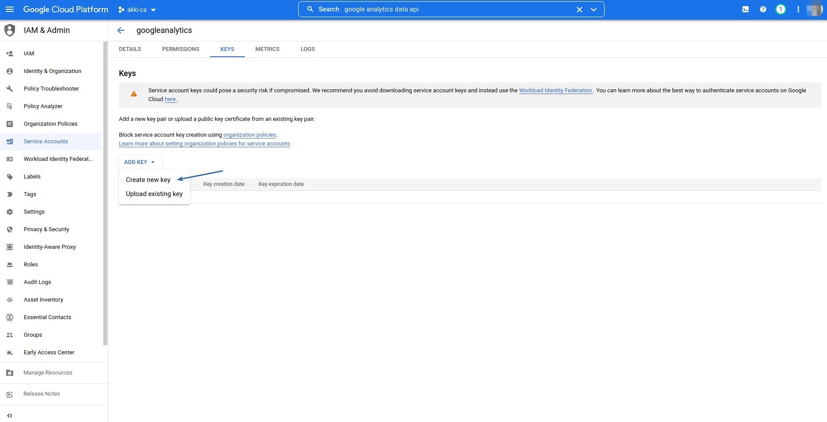
Task: Open the notifications badge icon
Action: click(x=780, y=9)
